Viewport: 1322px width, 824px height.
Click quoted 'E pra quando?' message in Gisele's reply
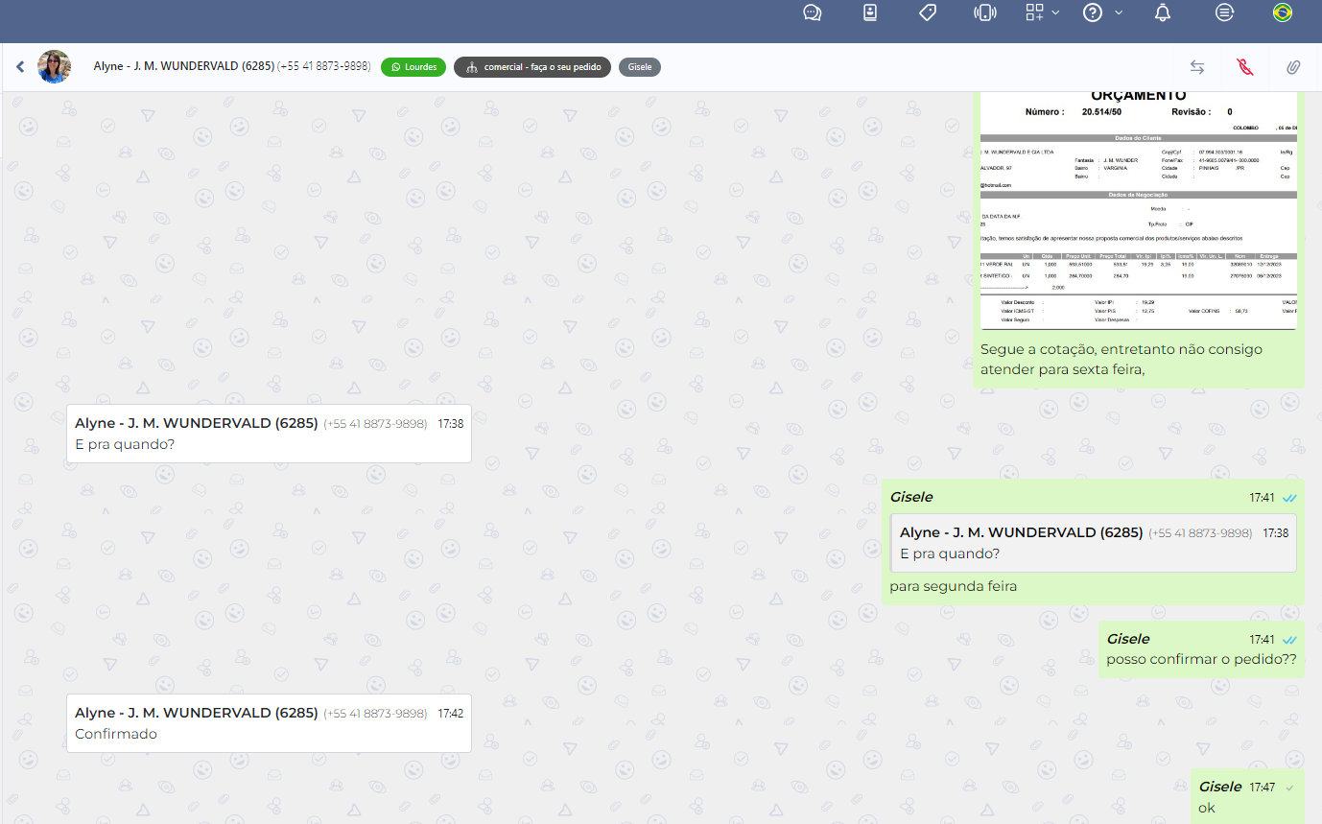[x=1093, y=543]
